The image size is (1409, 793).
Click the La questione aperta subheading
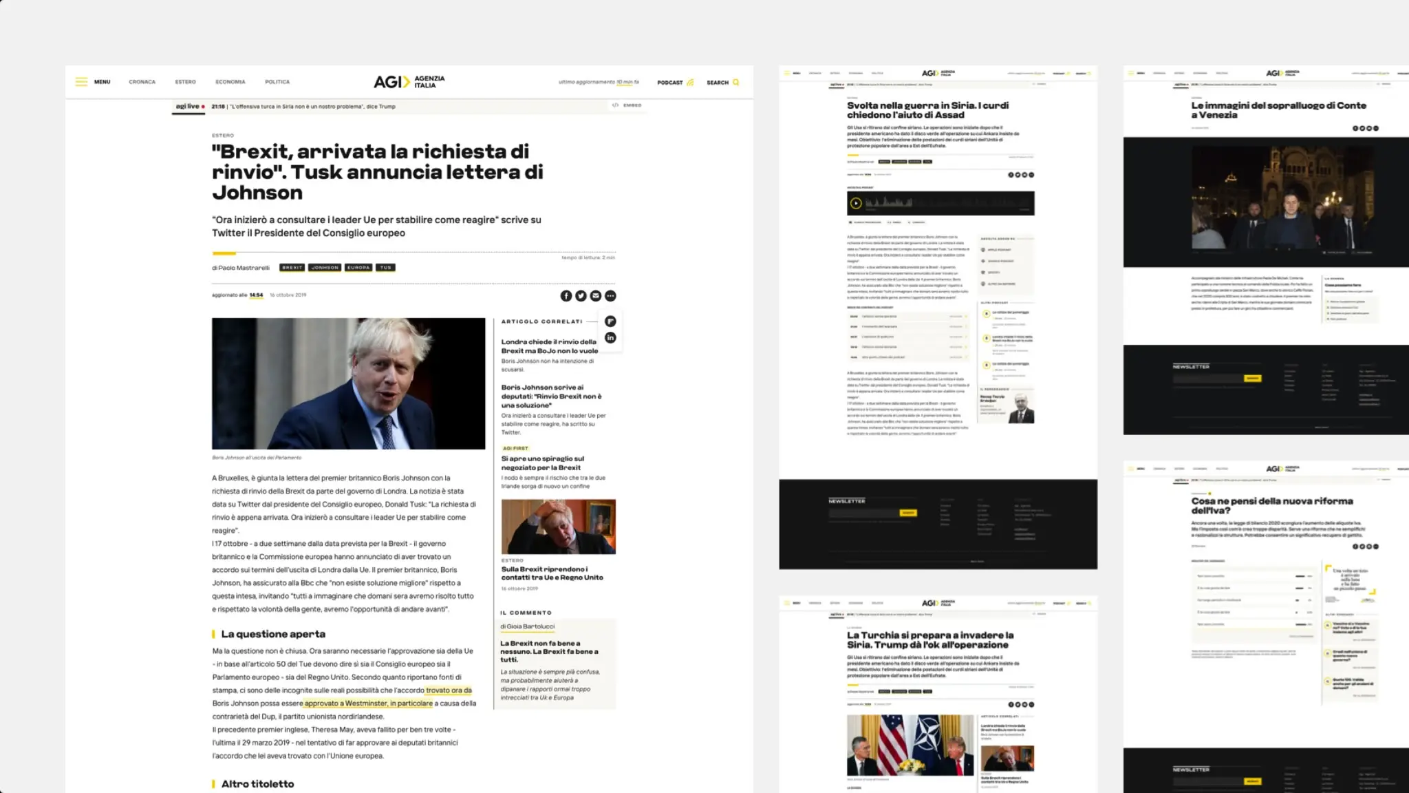click(273, 634)
